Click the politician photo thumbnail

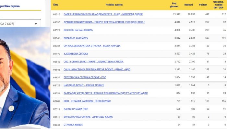tap(25, 78)
